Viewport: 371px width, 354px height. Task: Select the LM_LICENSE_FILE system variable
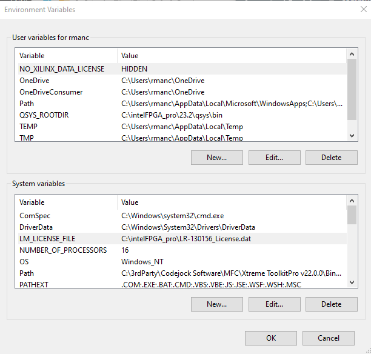(x=47, y=239)
